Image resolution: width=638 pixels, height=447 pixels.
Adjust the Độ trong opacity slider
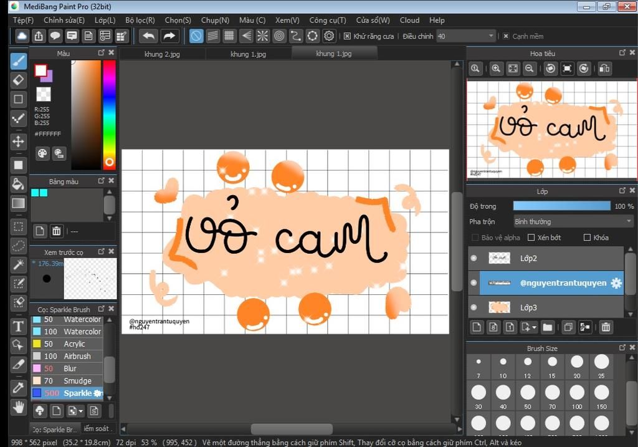[561, 206]
